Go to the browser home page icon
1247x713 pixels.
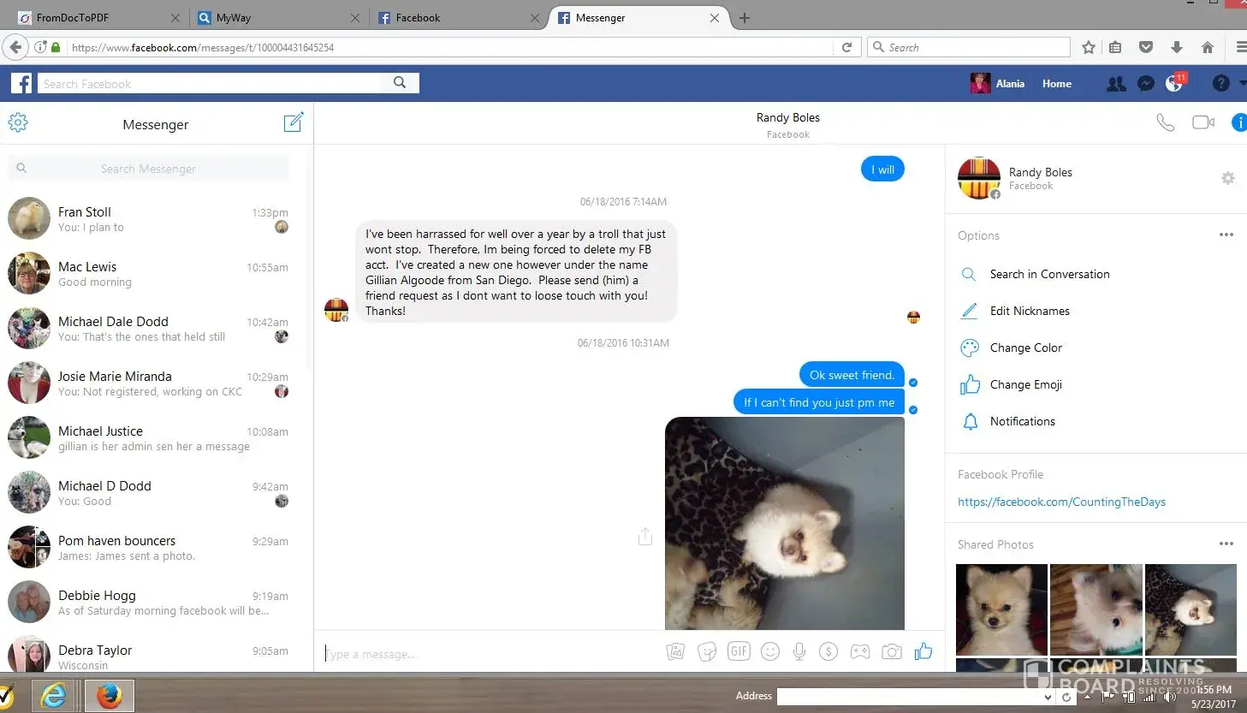pos(1208,47)
